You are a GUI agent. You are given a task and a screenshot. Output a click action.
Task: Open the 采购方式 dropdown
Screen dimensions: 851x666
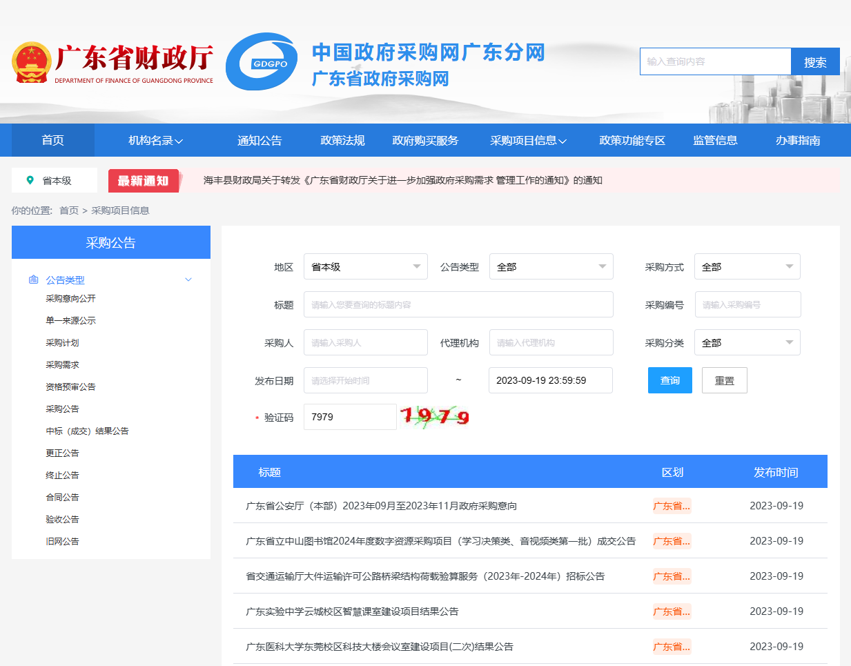(747, 266)
